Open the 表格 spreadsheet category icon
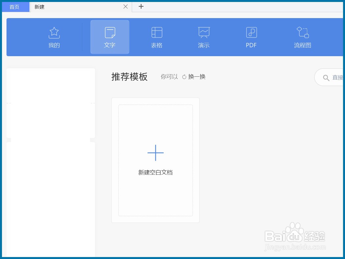 coord(157,32)
